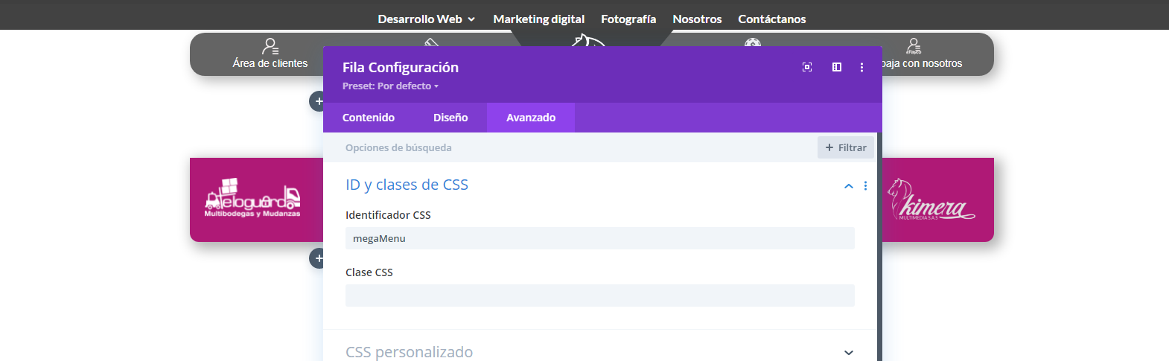Click the eloguard logo card
The width and height of the screenshot is (1169, 361).
256,199
